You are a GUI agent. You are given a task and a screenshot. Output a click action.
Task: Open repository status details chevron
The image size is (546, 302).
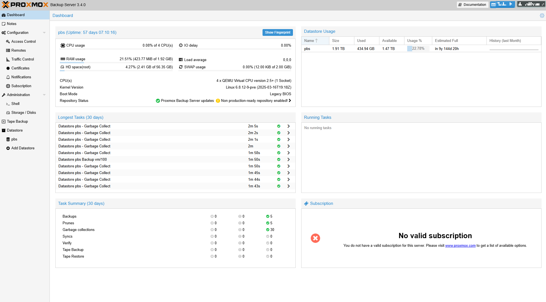290,101
